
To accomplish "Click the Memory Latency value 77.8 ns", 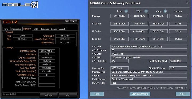I will 178,16.
